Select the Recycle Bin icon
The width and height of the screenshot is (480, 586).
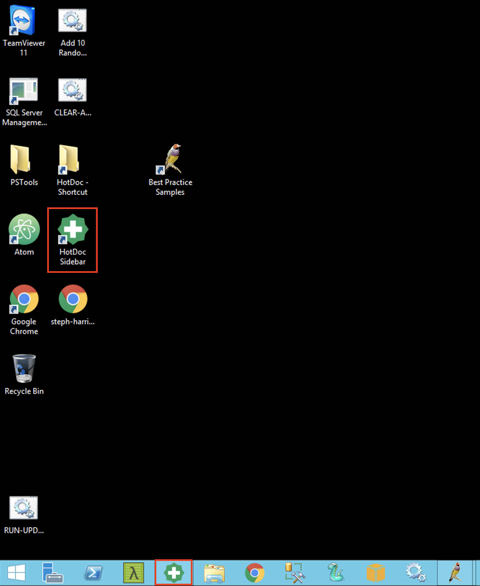24,375
